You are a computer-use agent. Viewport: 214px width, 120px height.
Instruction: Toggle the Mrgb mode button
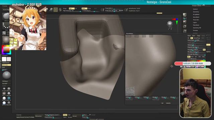point(65,8)
